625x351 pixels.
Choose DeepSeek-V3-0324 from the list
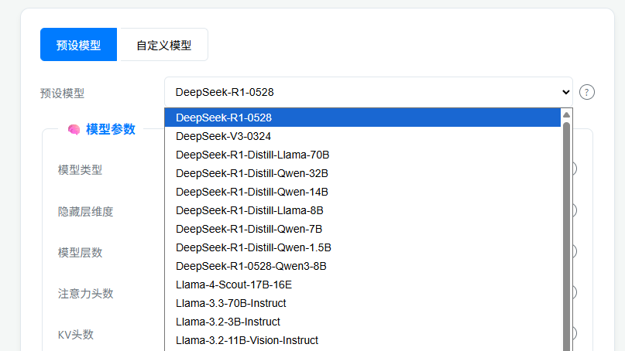[362, 137]
